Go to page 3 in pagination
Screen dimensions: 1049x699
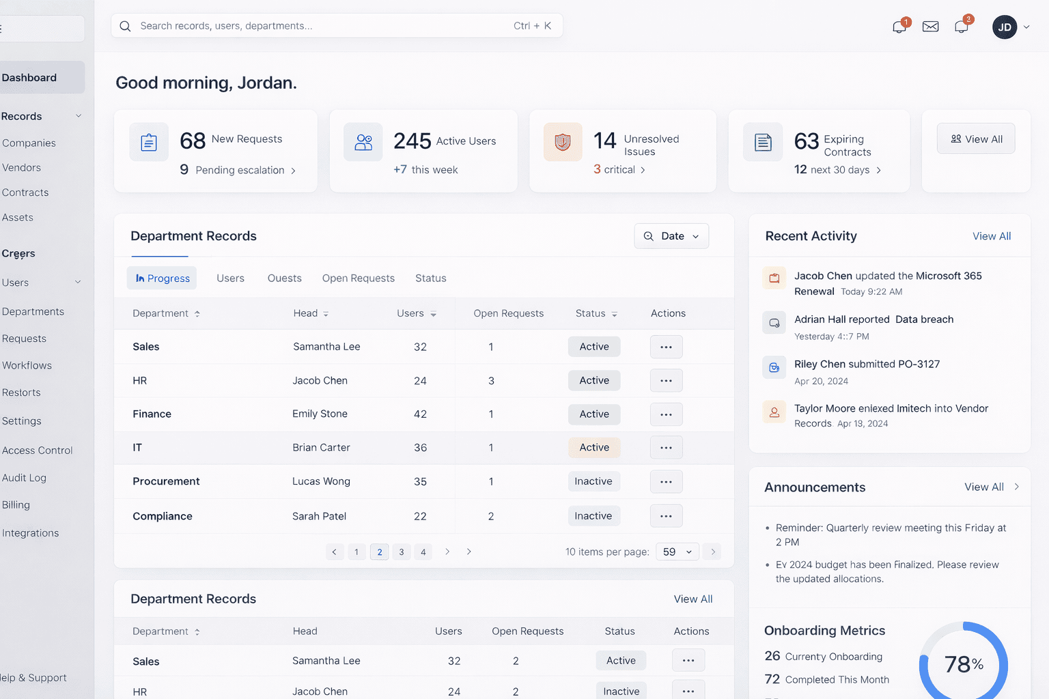pyautogui.click(x=402, y=552)
